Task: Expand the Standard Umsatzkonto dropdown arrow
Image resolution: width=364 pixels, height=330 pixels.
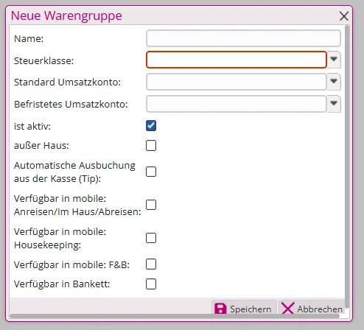Action: point(334,82)
